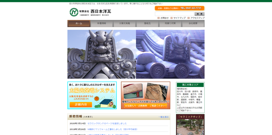Open the サイトマップ link
The height and width of the screenshot is (135, 272).
click(x=179, y=18)
